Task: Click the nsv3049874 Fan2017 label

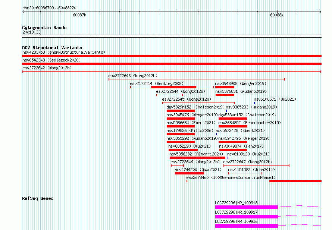Action: click(x=241, y=146)
